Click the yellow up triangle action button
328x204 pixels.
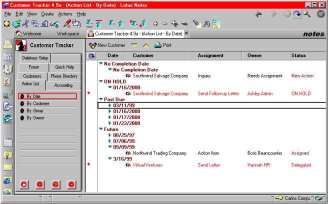pyautogui.click(x=146, y=45)
